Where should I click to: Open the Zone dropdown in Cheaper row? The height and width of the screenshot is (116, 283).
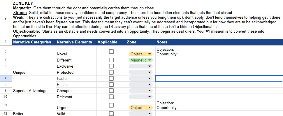140,91
